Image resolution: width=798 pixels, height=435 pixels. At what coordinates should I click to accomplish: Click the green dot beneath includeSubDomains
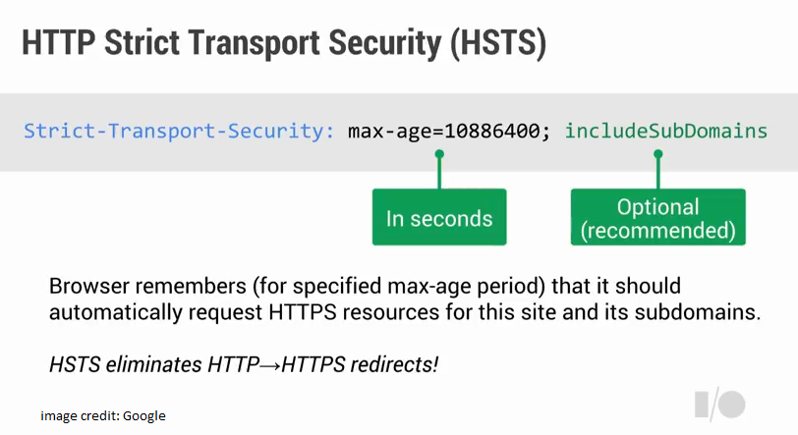(x=657, y=154)
